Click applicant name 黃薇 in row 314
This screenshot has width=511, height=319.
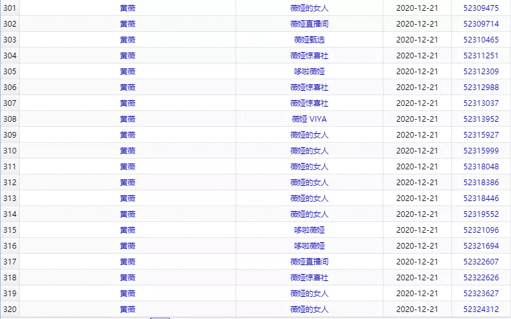point(128,214)
